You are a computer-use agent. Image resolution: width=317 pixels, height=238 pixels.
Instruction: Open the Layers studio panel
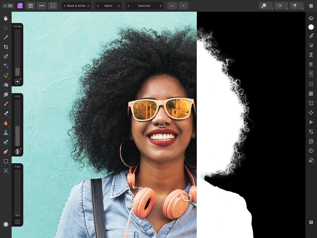pos(311,18)
